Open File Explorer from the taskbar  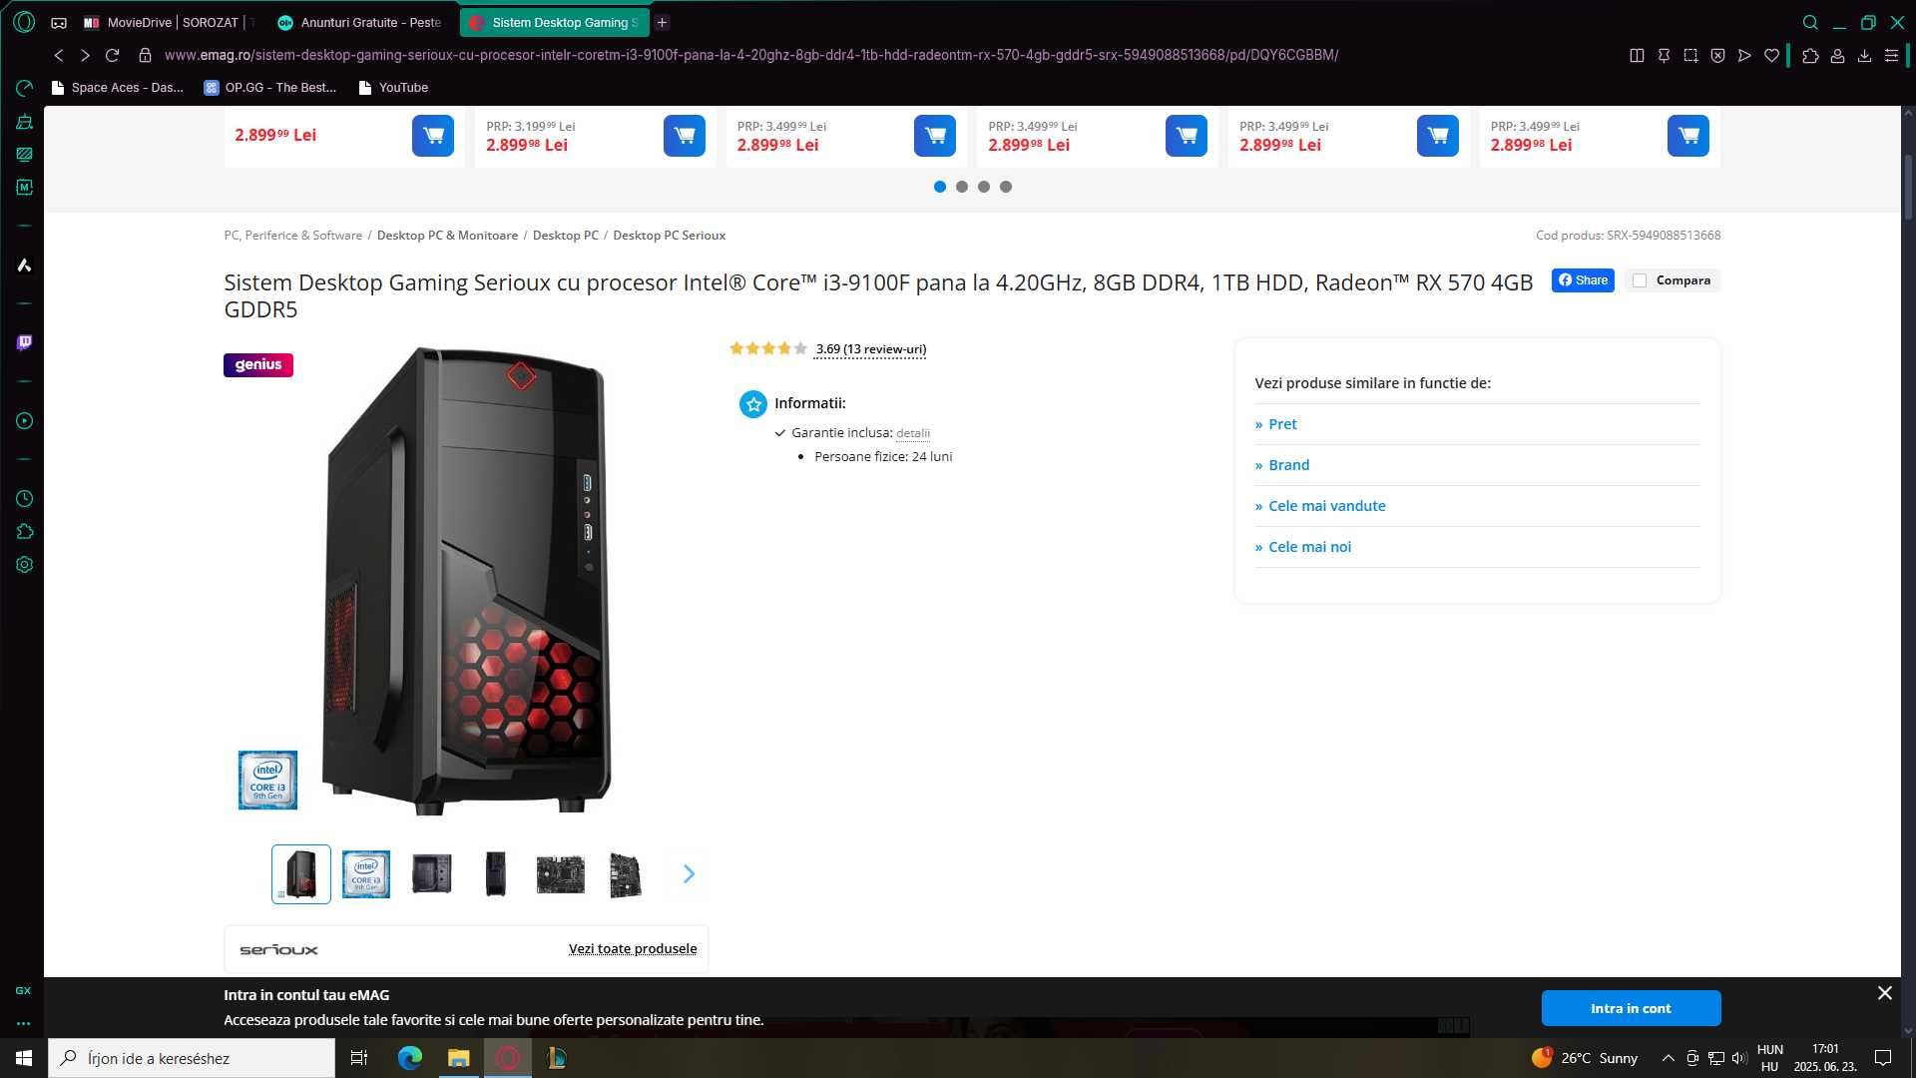click(458, 1058)
